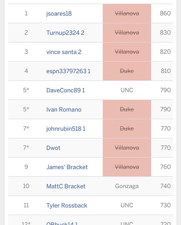Select the espn33797263 1 entry link

68,71
